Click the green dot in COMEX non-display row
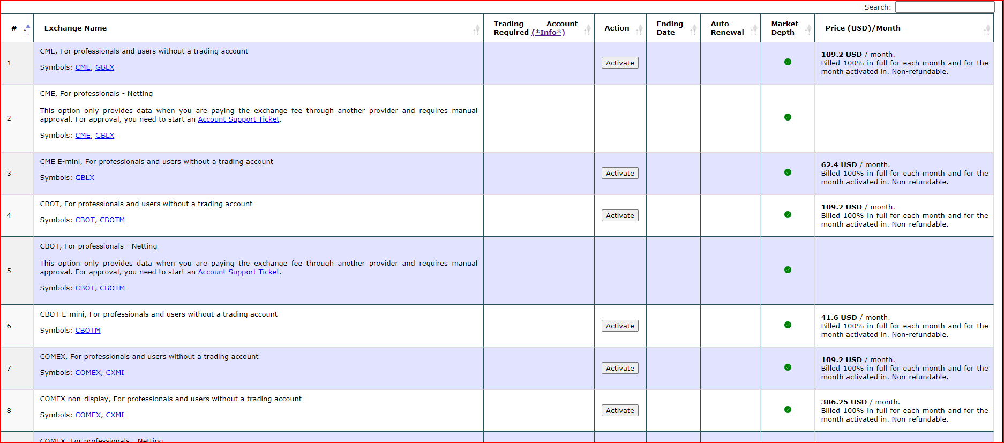Screen dimensions: 1004x443 (x=788, y=410)
